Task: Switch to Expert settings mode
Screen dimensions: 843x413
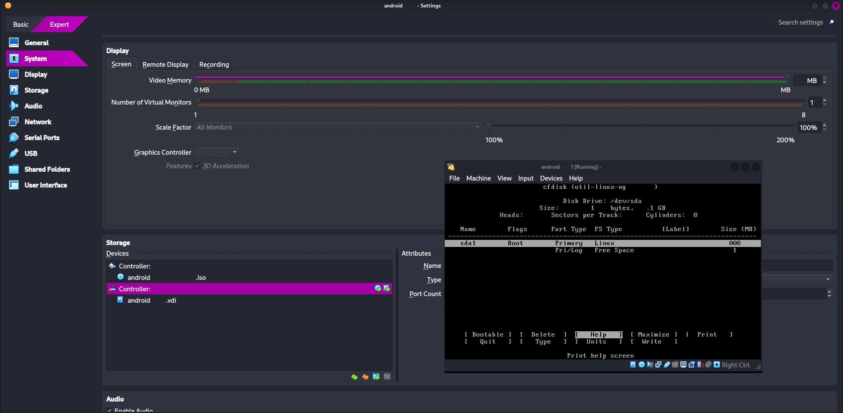Action: click(59, 25)
